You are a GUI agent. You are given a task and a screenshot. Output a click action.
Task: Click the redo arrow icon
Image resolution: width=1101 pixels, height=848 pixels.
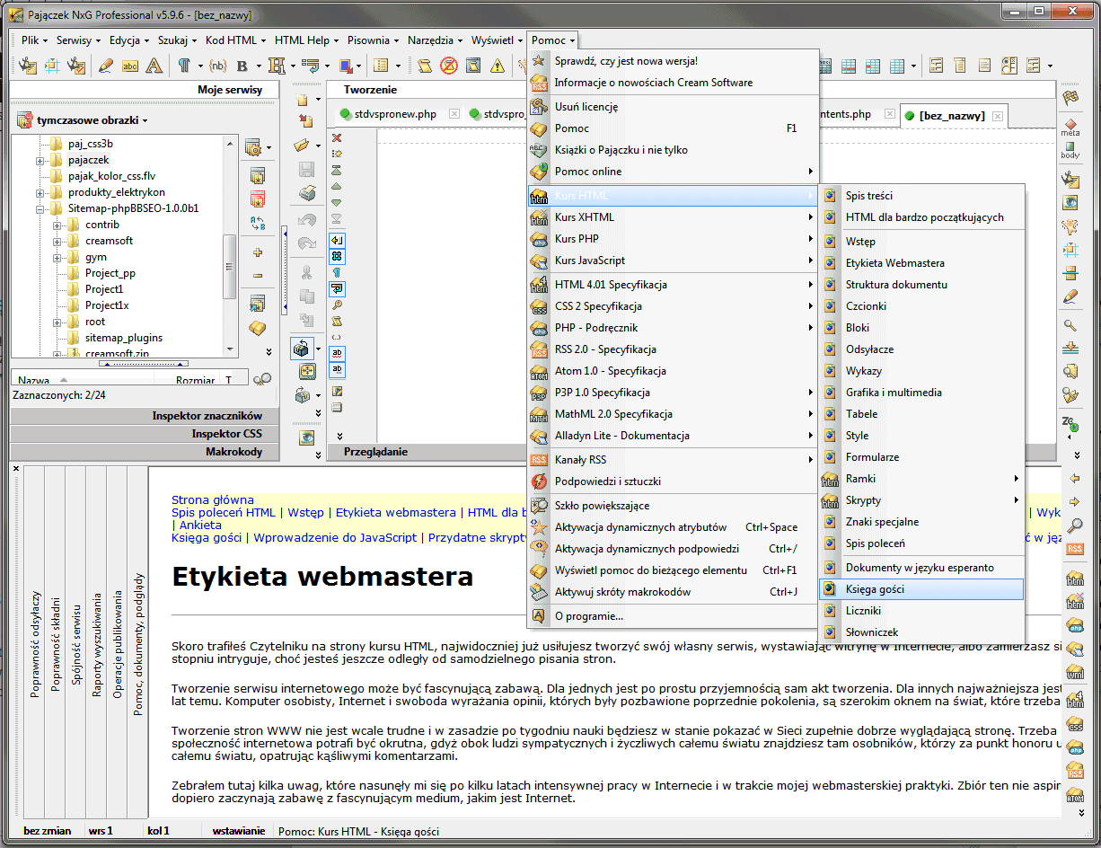[307, 243]
